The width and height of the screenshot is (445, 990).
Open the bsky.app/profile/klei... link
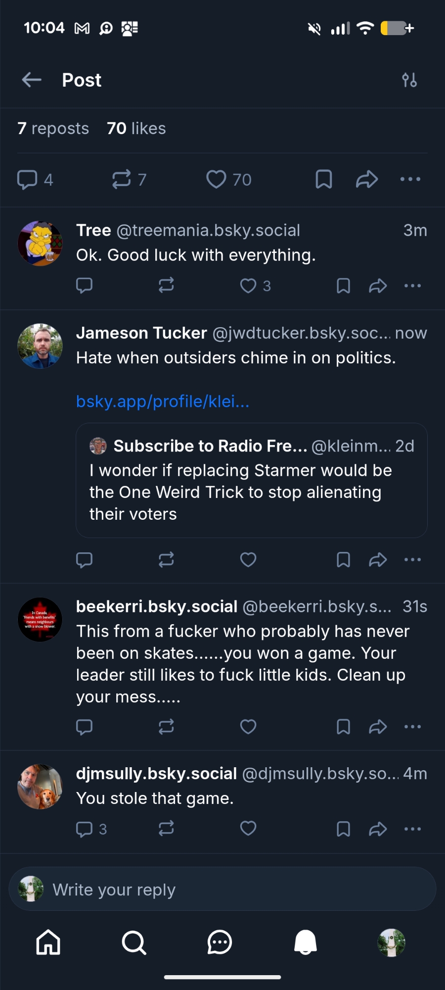coord(163,401)
